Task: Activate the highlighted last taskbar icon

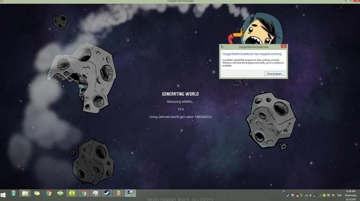Action: pyautogui.click(x=130, y=194)
